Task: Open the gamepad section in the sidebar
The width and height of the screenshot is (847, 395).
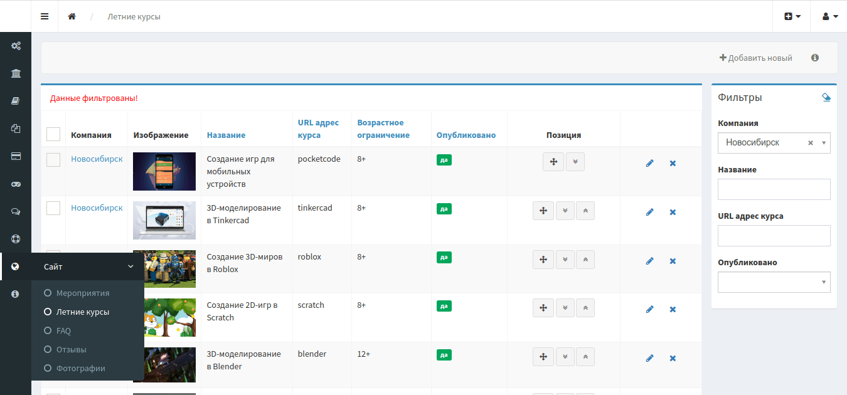Action: coord(16,184)
